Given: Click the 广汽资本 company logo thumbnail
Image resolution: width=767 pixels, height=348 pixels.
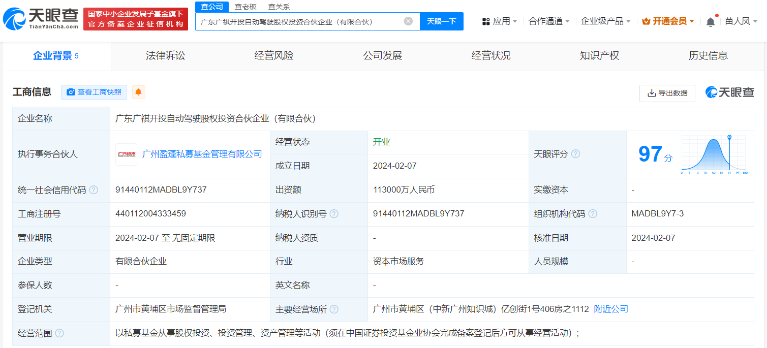Looking at the screenshot, I should tap(126, 154).
